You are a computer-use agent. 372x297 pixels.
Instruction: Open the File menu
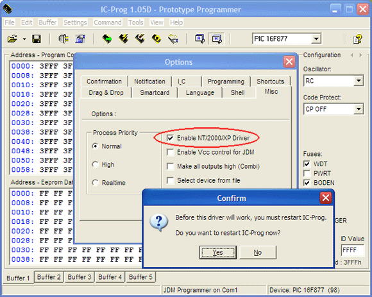pyautogui.click(x=10, y=22)
